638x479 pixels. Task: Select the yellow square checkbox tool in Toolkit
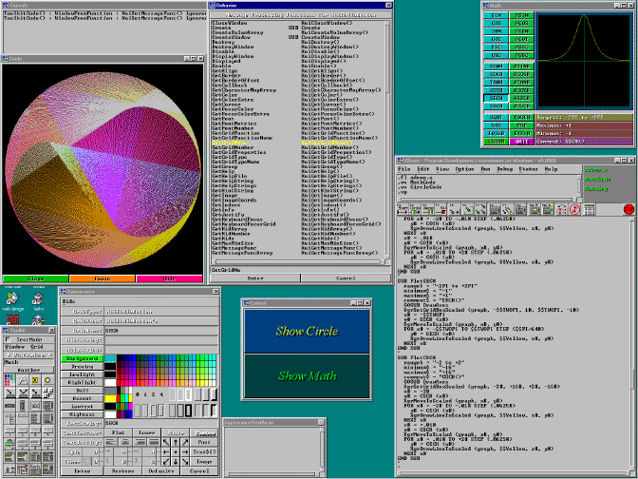(35, 381)
